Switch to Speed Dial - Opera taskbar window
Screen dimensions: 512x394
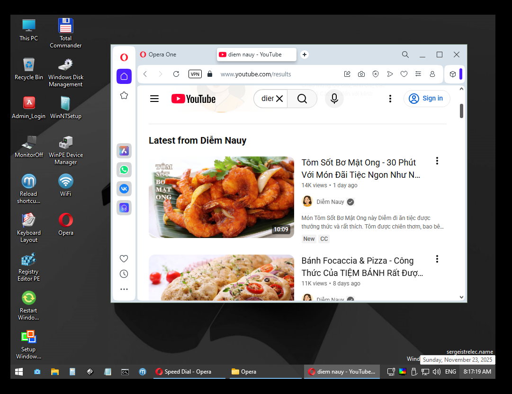pyautogui.click(x=189, y=372)
